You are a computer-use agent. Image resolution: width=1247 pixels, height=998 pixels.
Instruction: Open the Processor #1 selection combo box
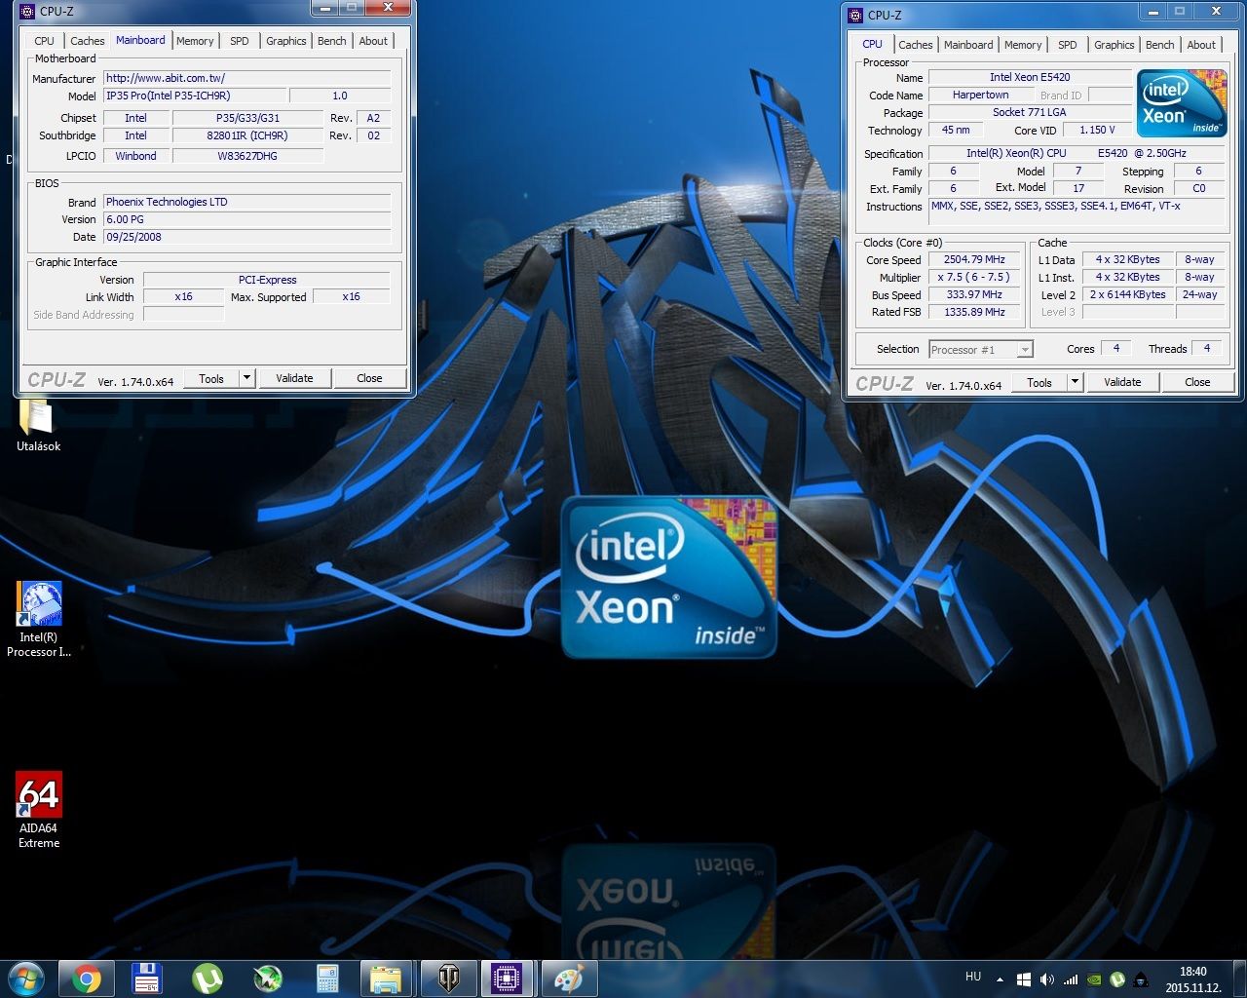point(981,349)
